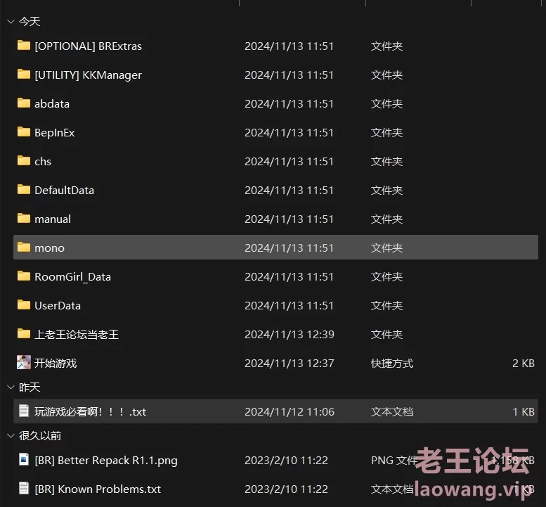Click the modified date of abdata row
546x507 pixels.
(289, 104)
